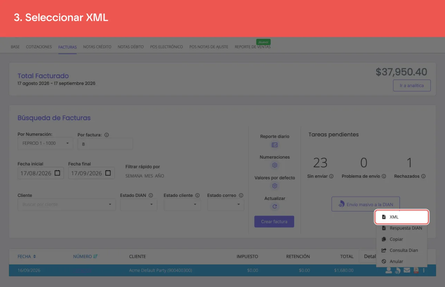This screenshot has height=287, width=445.
Task: Click the Fecha inicial date field
Action: pos(41,173)
